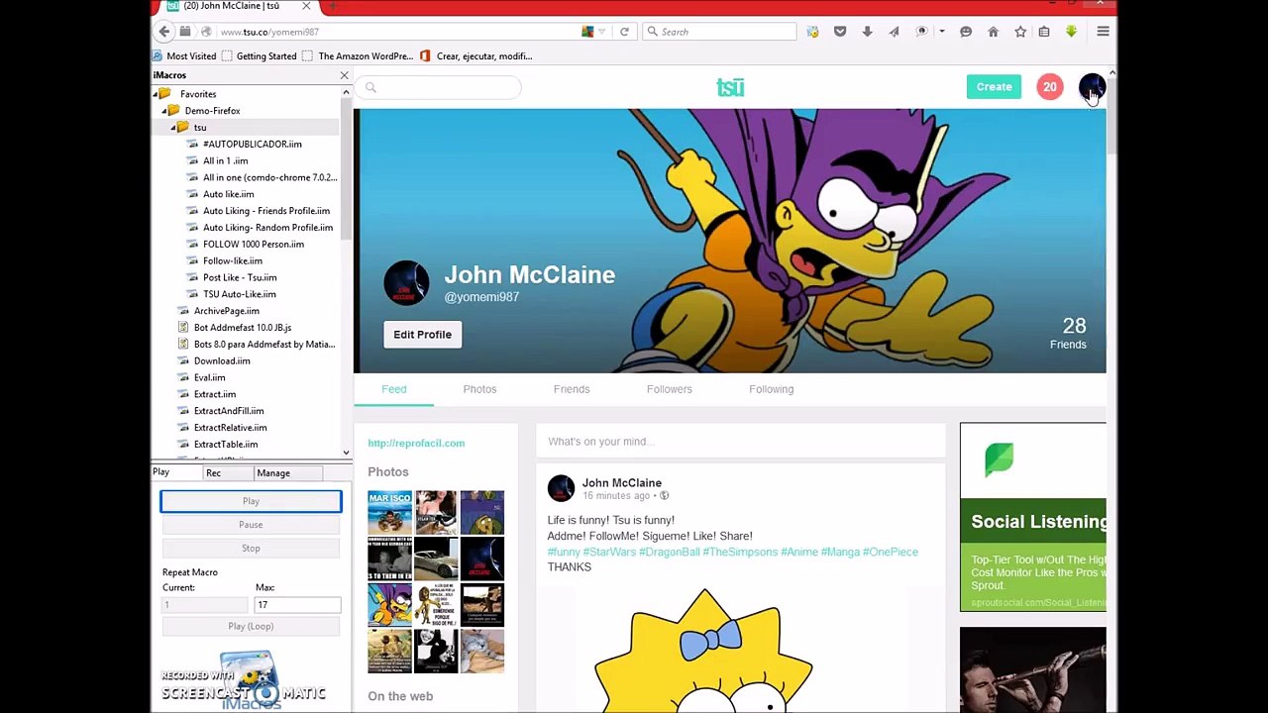The image size is (1268, 713).
Task: Select Auto Liking - Friends Profile.iim
Action: 265,211
